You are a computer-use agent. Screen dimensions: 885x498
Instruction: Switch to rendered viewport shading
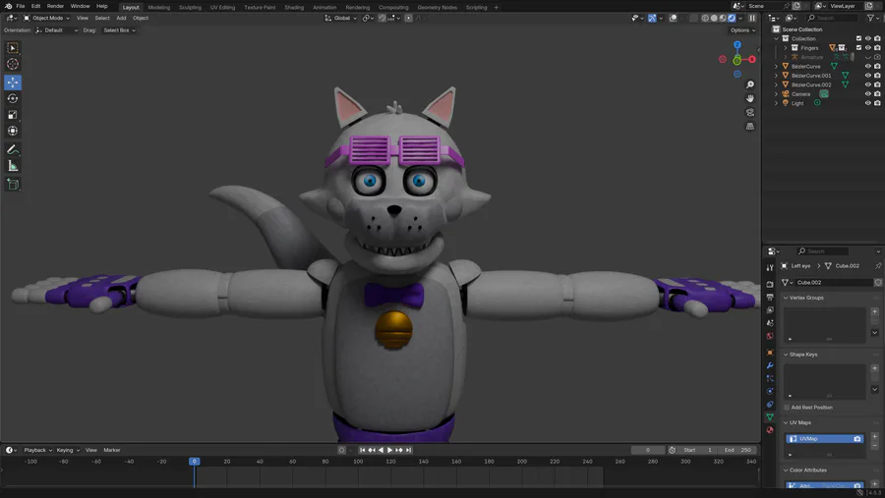point(732,18)
